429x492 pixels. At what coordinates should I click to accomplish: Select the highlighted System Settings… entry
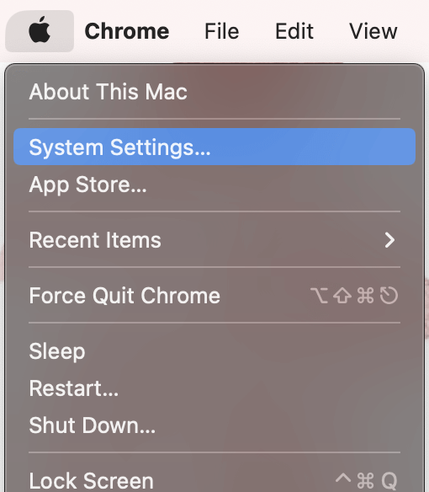pyautogui.click(x=214, y=147)
